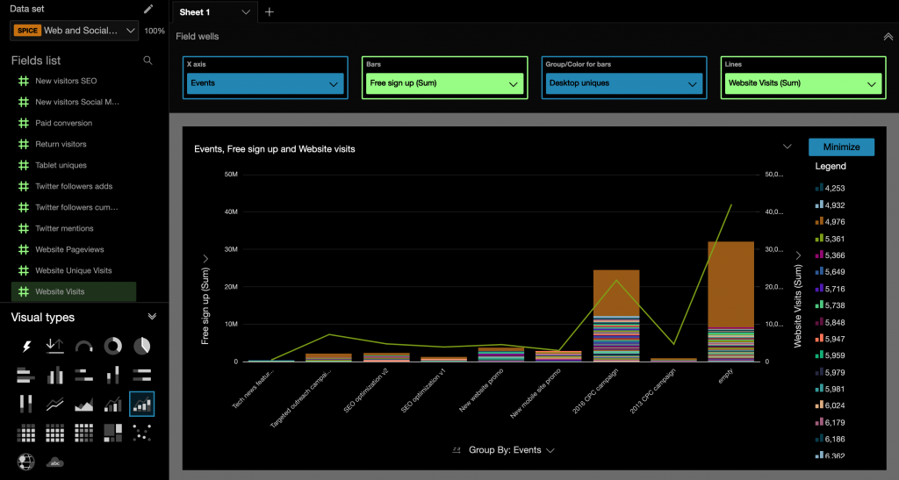The width and height of the screenshot is (899, 480).
Task: Choose the scatter plot visual type
Action: [x=141, y=433]
